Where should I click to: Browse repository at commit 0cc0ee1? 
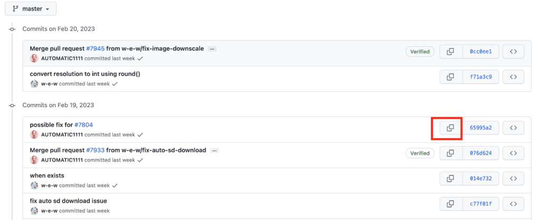[x=513, y=52]
